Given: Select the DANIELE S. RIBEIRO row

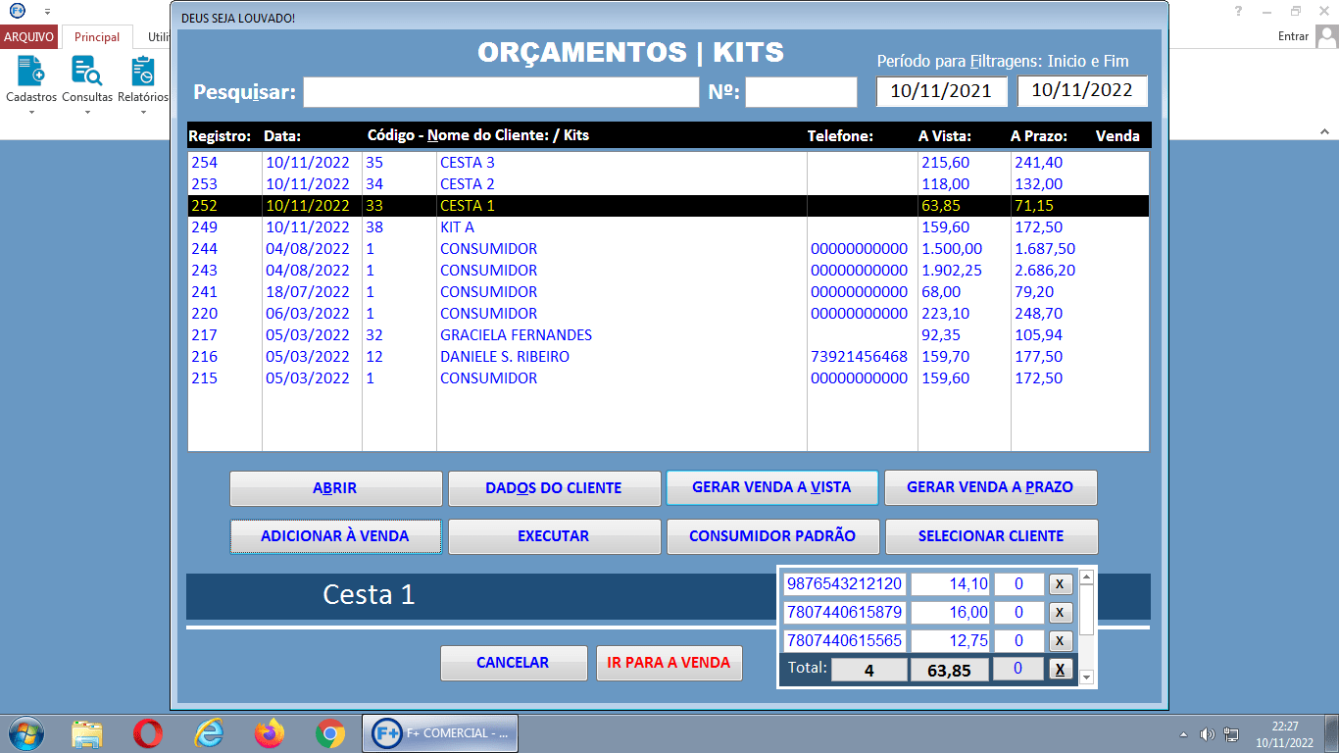Looking at the screenshot, I should (x=668, y=357).
